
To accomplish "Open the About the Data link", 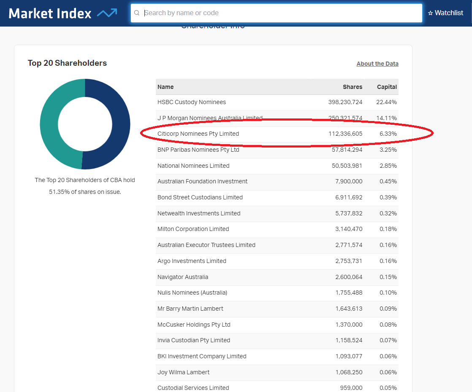I will click(377, 64).
